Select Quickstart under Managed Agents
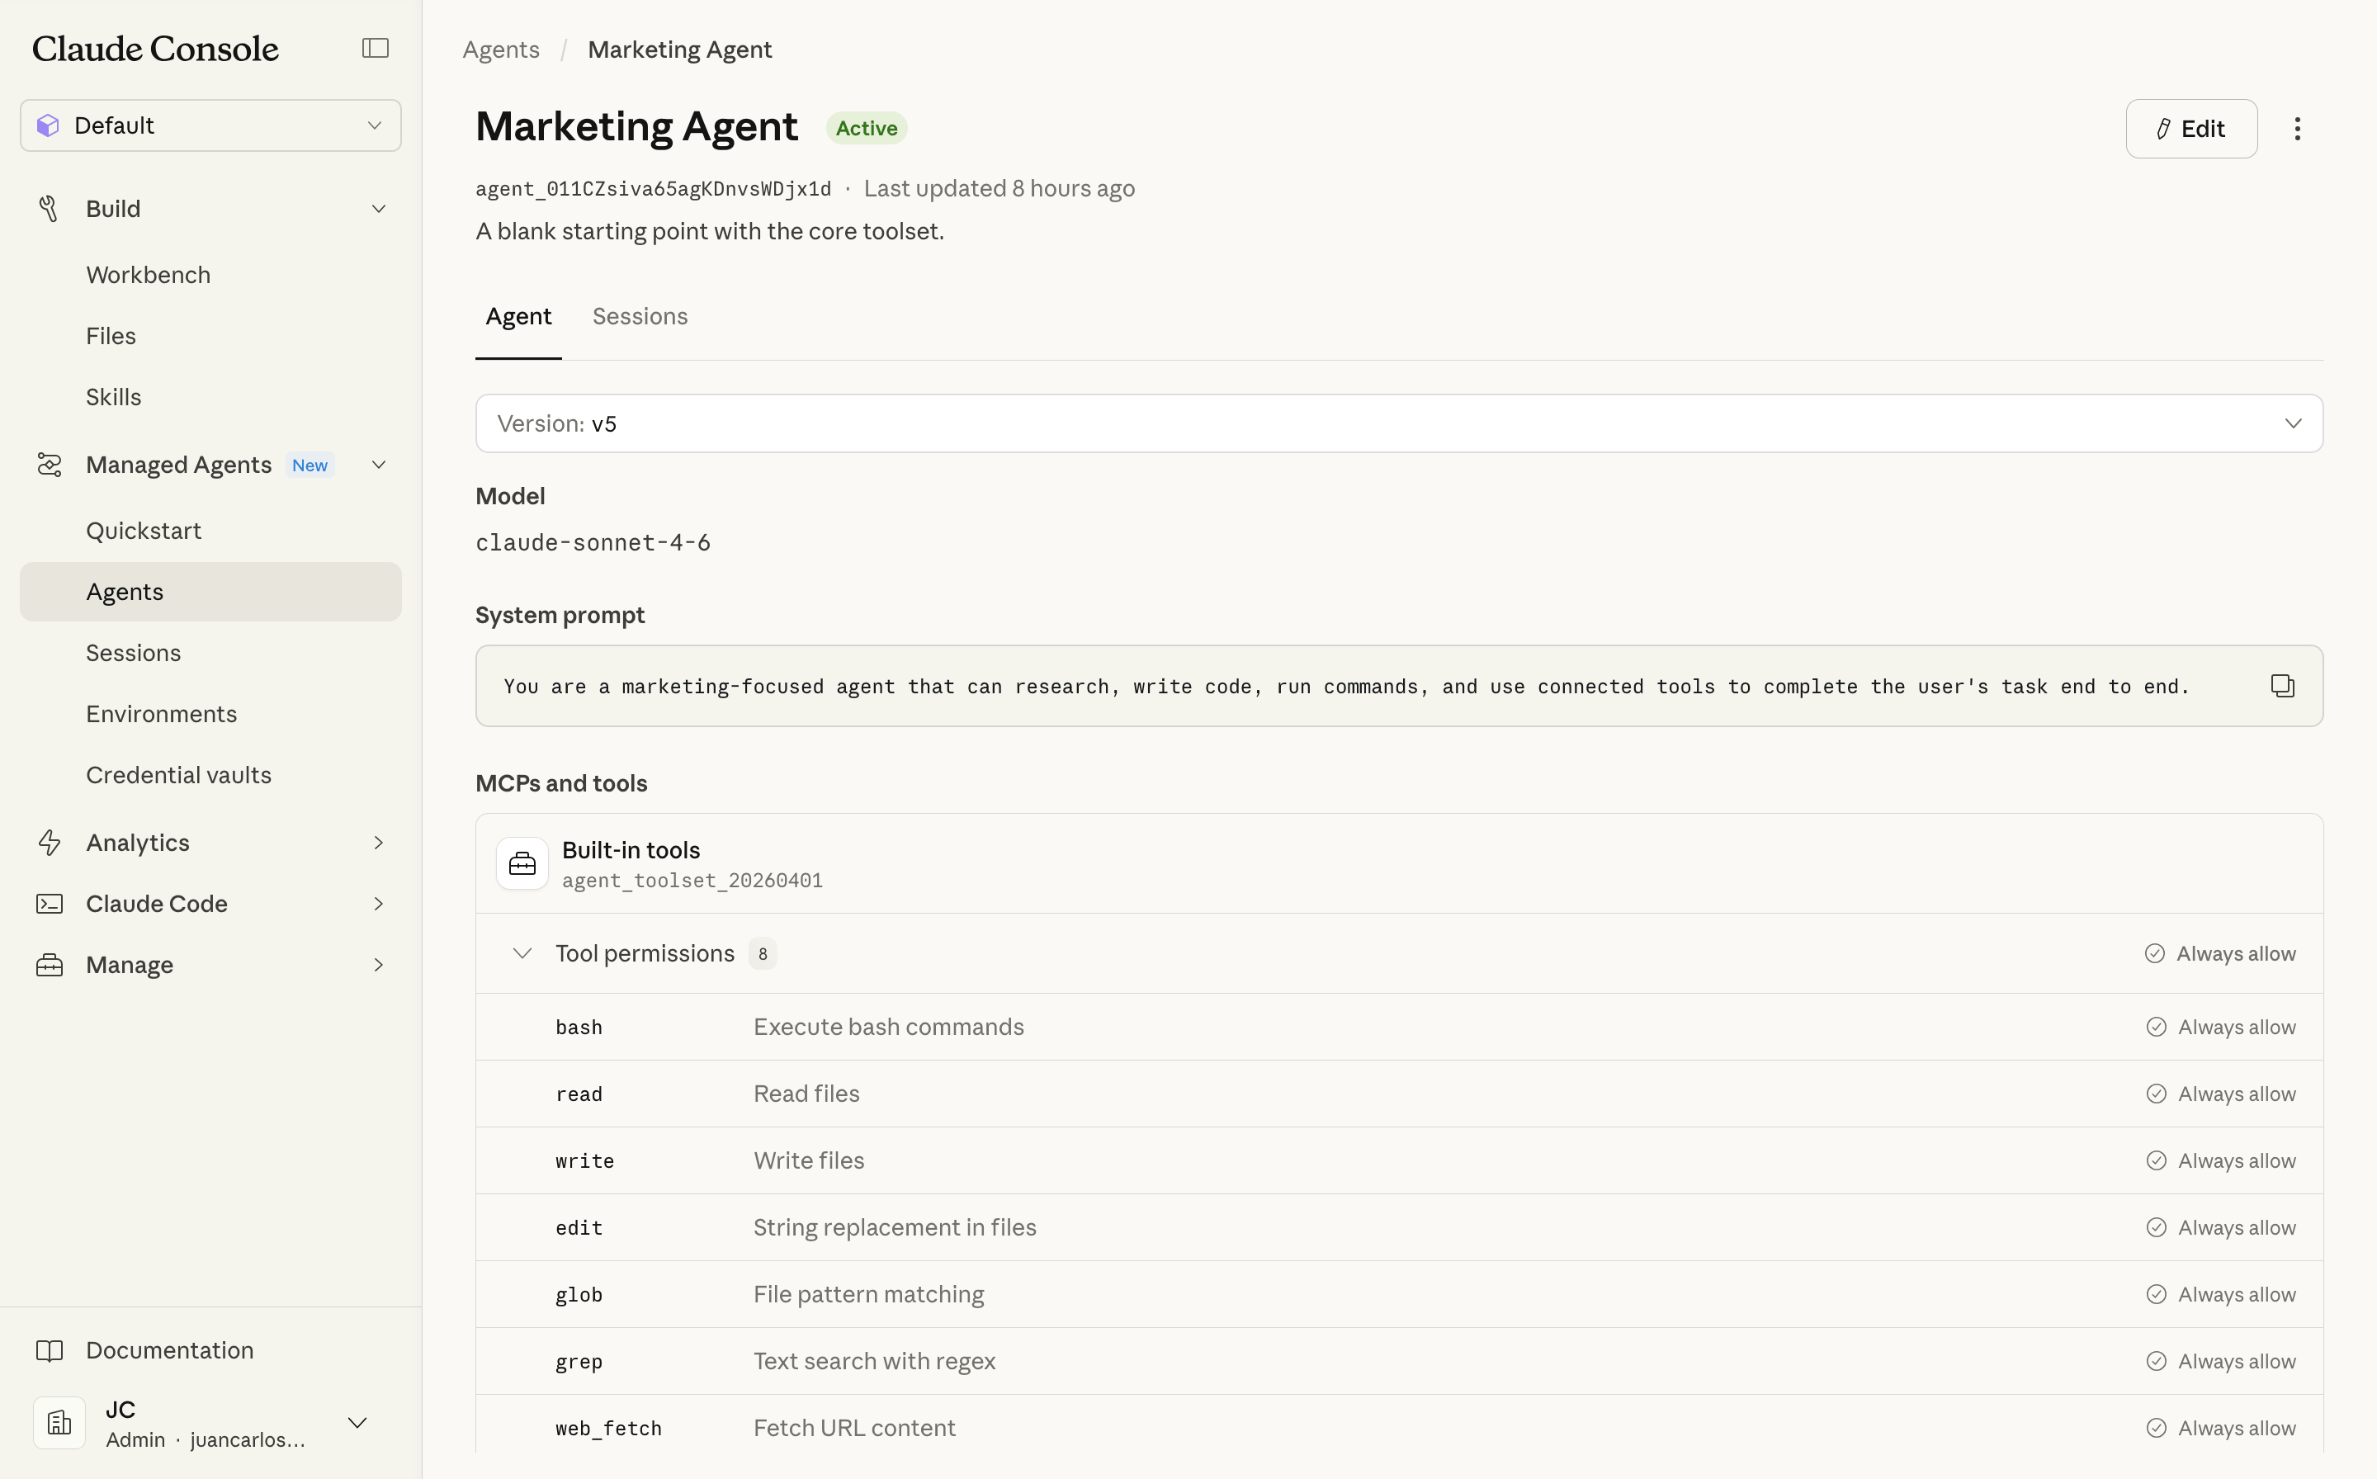Viewport: 2377px width, 1479px height. pos(144,530)
